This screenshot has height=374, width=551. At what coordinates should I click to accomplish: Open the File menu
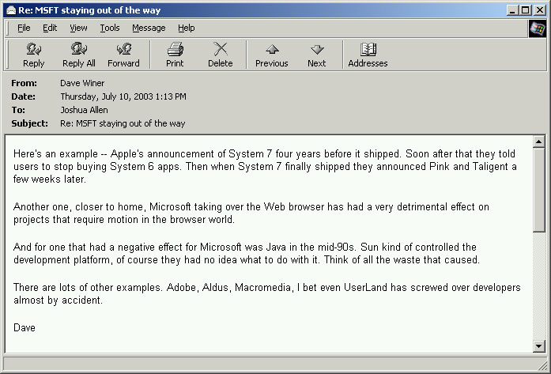tap(24, 28)
